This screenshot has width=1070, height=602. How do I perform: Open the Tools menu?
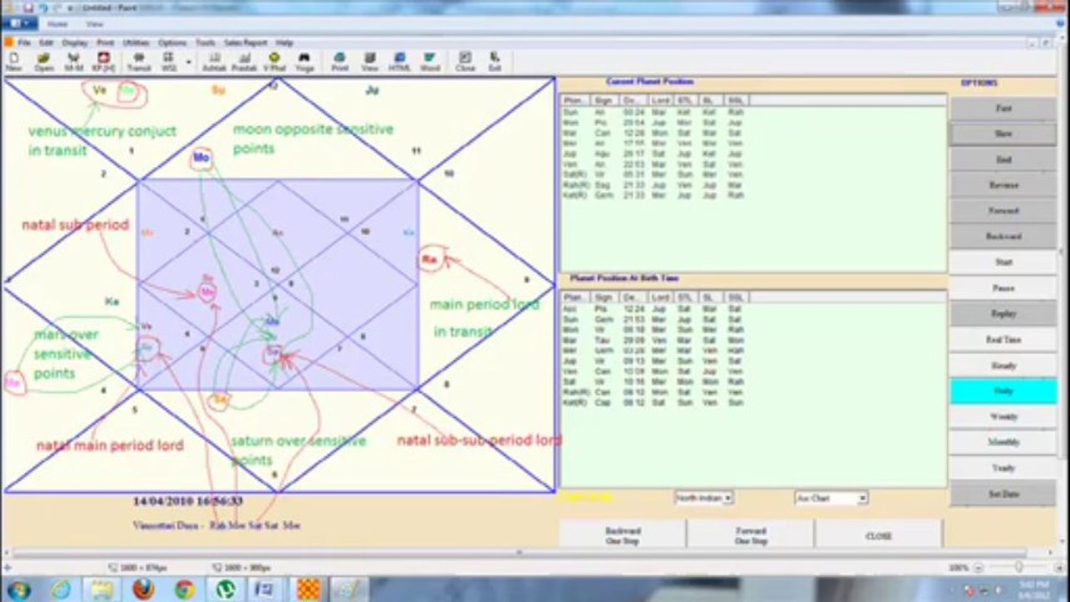205,42
